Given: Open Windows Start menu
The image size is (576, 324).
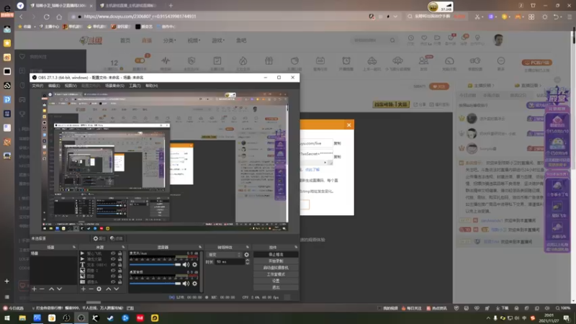Looking at the screenshot, I should tap(7, 318).
